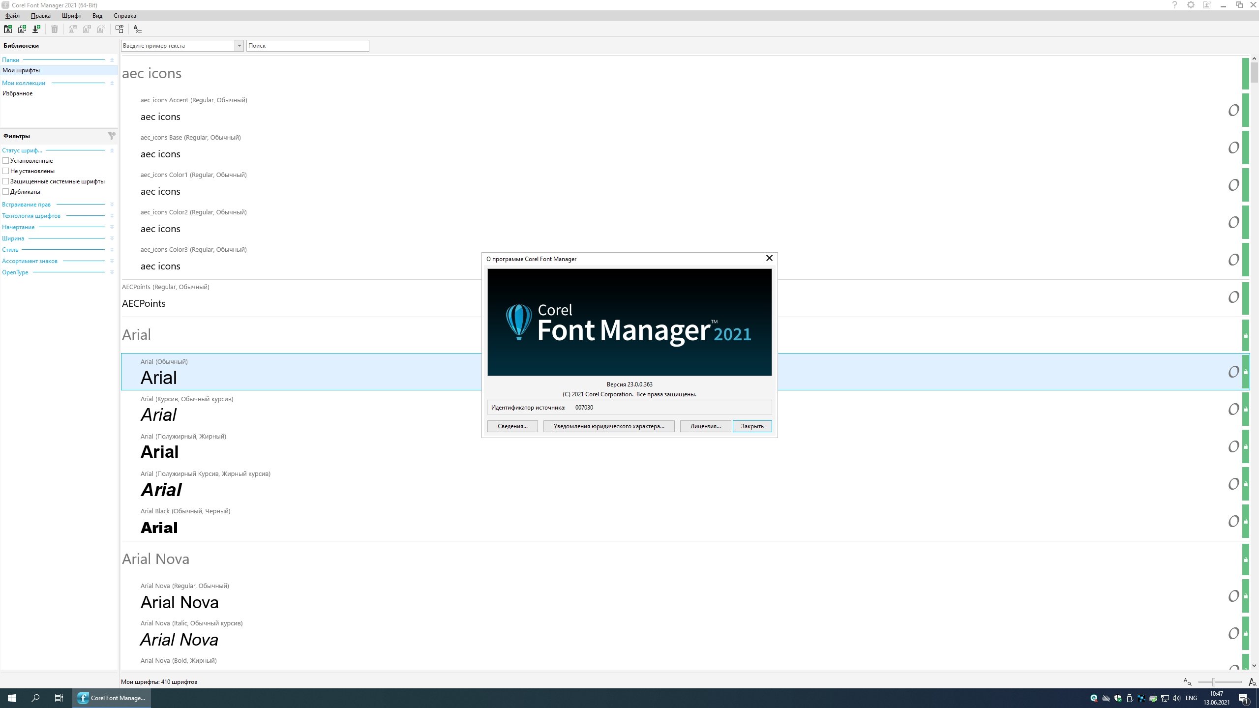Screen dimensions: 1259x708
Task: Open the Шрифт menu
Action: point(71,16)
